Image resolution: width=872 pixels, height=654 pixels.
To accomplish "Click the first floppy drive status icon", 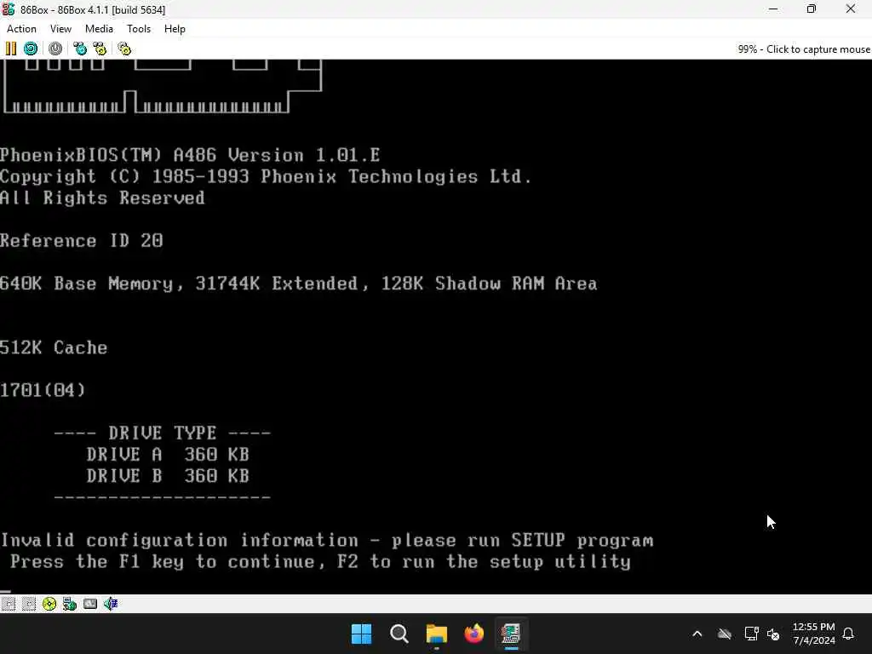I will (x=9, y=604).
